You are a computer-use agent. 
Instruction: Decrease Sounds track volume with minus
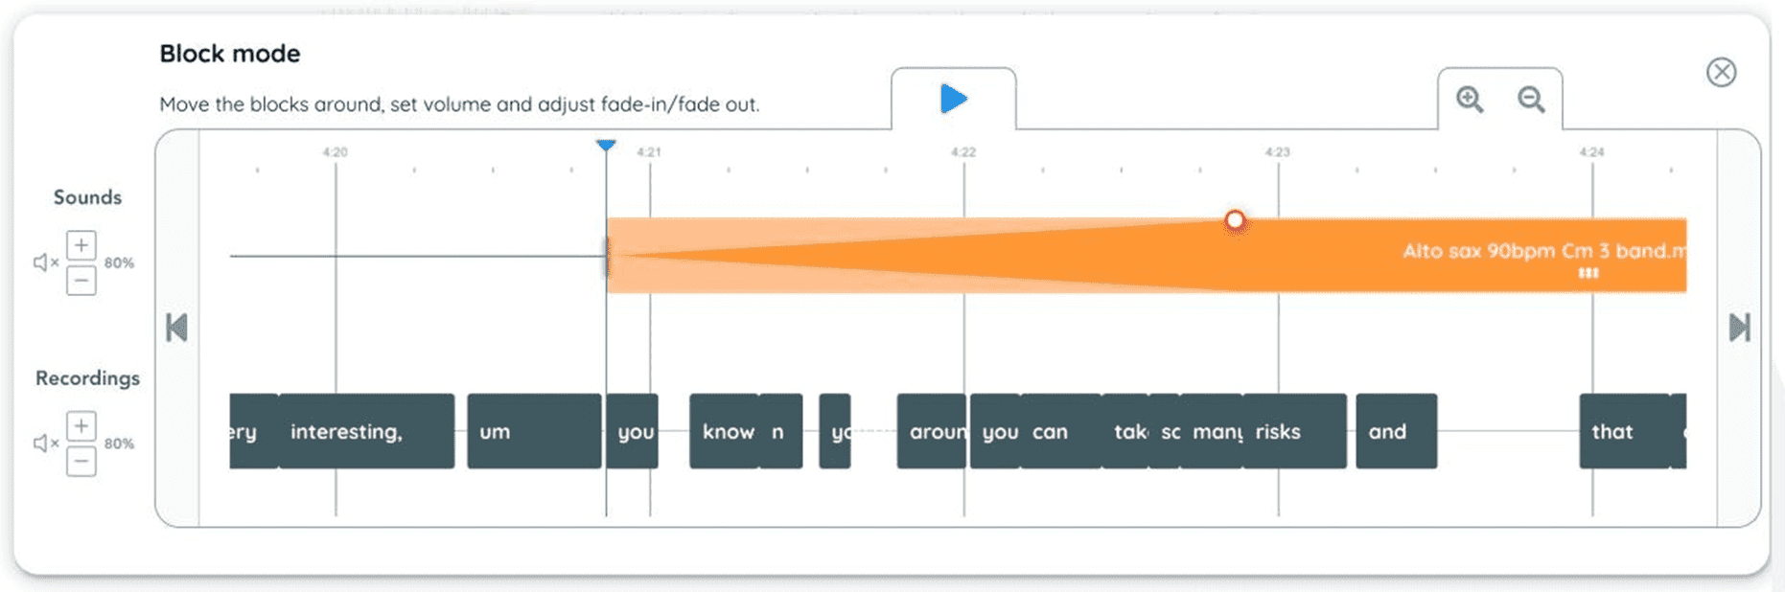[x=81, y=281]
